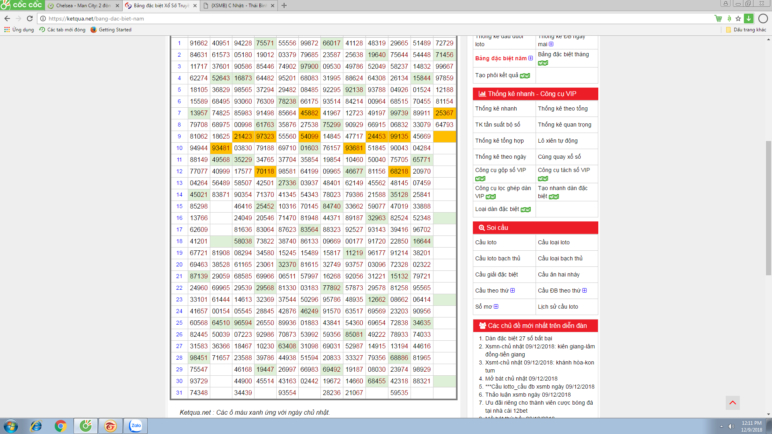Viewport: 772px width, 434px height.
Task: Click the back-to-top red arrow button
Action: point(733,403)
